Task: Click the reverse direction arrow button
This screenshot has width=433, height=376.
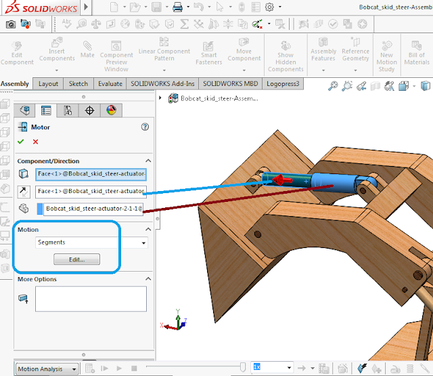Action: (x=24, y=192)
